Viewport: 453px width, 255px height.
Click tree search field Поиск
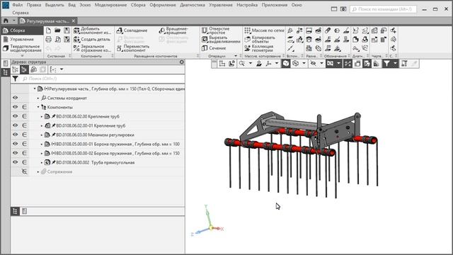click(103, 79)
